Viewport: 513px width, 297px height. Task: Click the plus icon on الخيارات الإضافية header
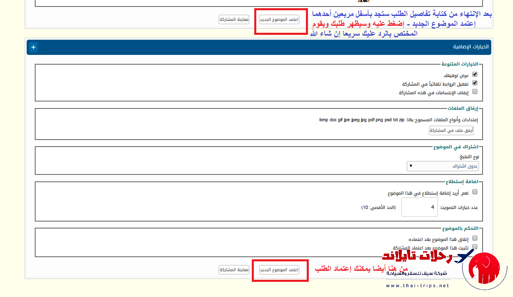click(33, 47)
